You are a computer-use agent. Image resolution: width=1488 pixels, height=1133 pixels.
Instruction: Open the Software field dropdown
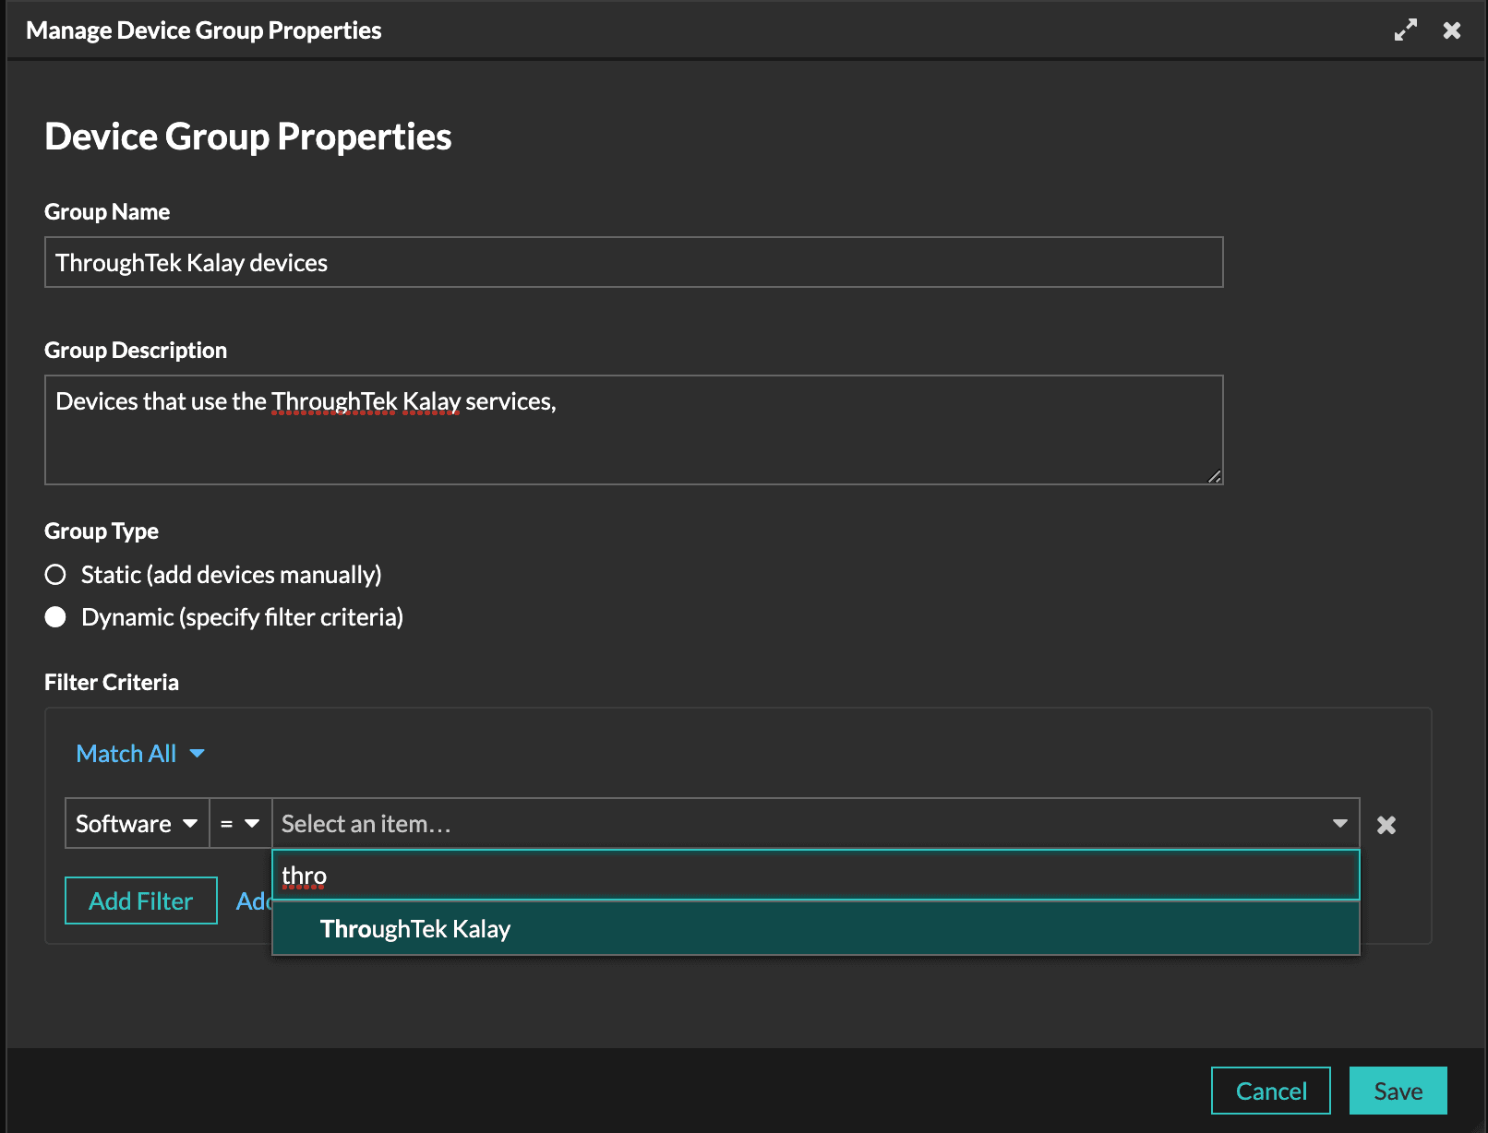click(138, 824)
